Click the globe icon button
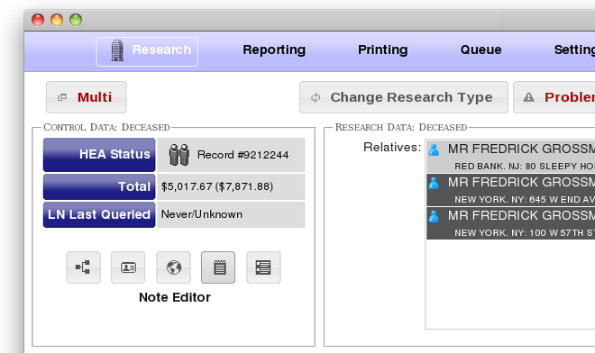This screenshot has width=595, height=353. [173, 267]
